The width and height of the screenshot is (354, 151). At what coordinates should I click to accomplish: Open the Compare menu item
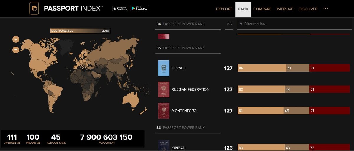tap(262, 9)
